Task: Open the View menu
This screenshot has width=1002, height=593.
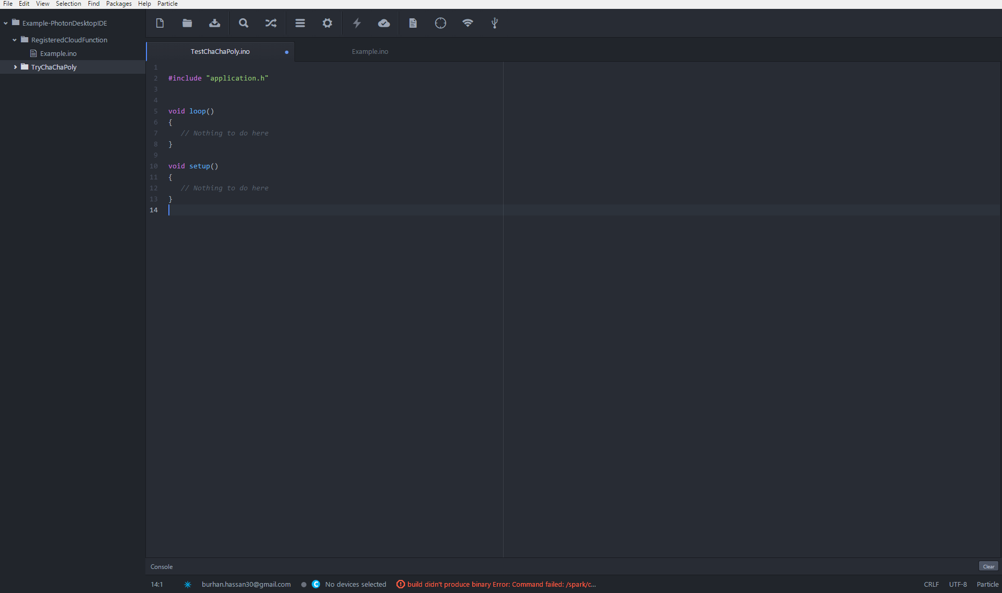Action: pyautogui.click(x=43, y=4)
